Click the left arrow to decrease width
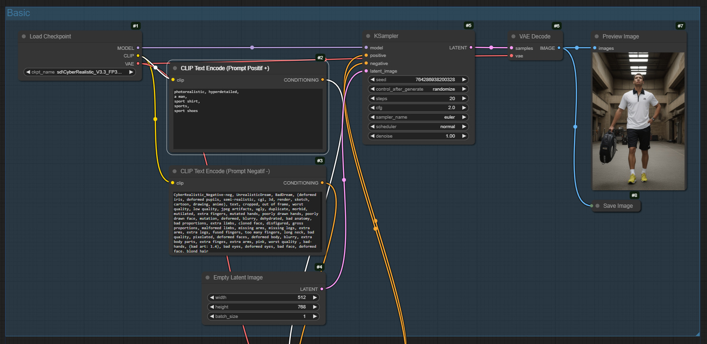Image resolution: width=707 pixels, height=344 pixels. pyautogui.click(x=212, y=297)
